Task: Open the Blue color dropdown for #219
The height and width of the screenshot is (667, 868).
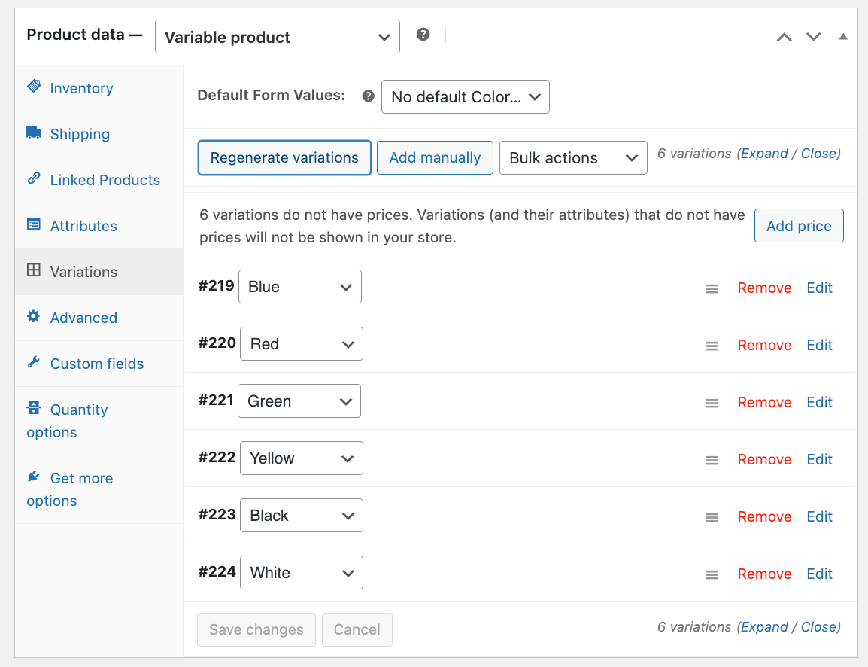Action: pos(300,286)
